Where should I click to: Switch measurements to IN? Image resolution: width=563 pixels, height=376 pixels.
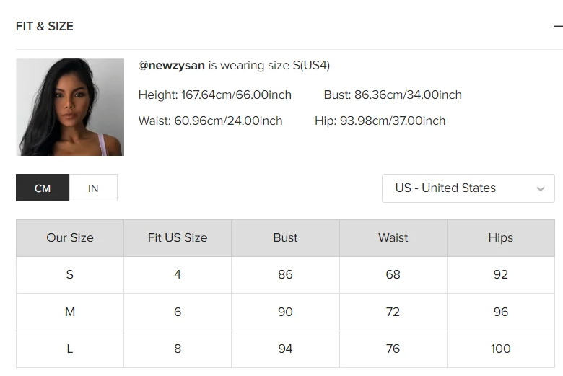93,188
